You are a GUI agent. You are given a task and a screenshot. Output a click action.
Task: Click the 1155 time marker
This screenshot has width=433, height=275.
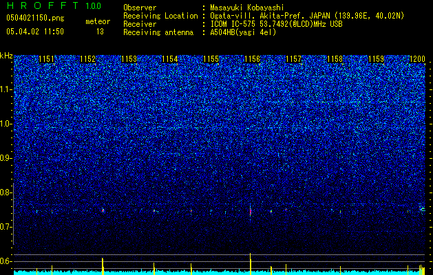(x=211, y=59)
